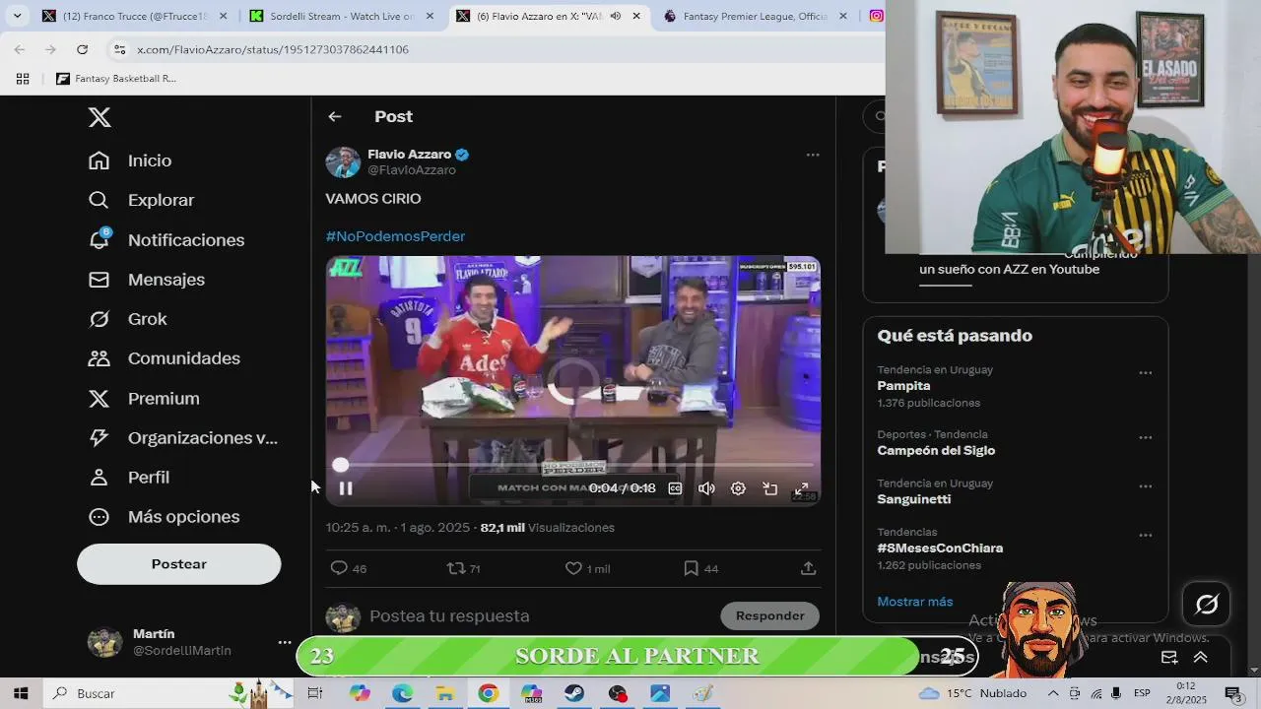Image resolution: width=1261 pixels, height=709 pixels.
Task: Open Comunidades in the sidebar
Action: (165, 358)
